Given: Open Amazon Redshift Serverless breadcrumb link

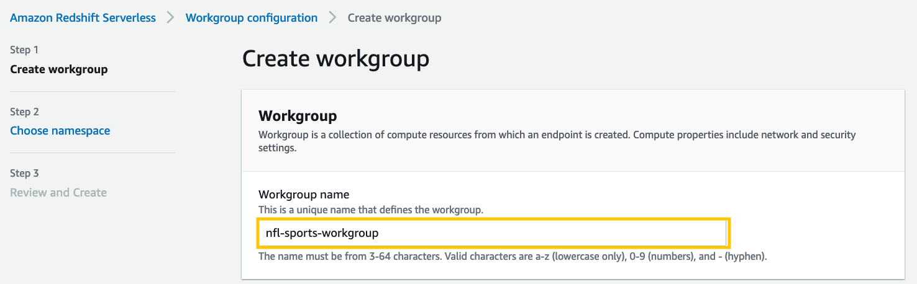Looking at the screenshot, I should pyautogui.click(x=83, y=18).
